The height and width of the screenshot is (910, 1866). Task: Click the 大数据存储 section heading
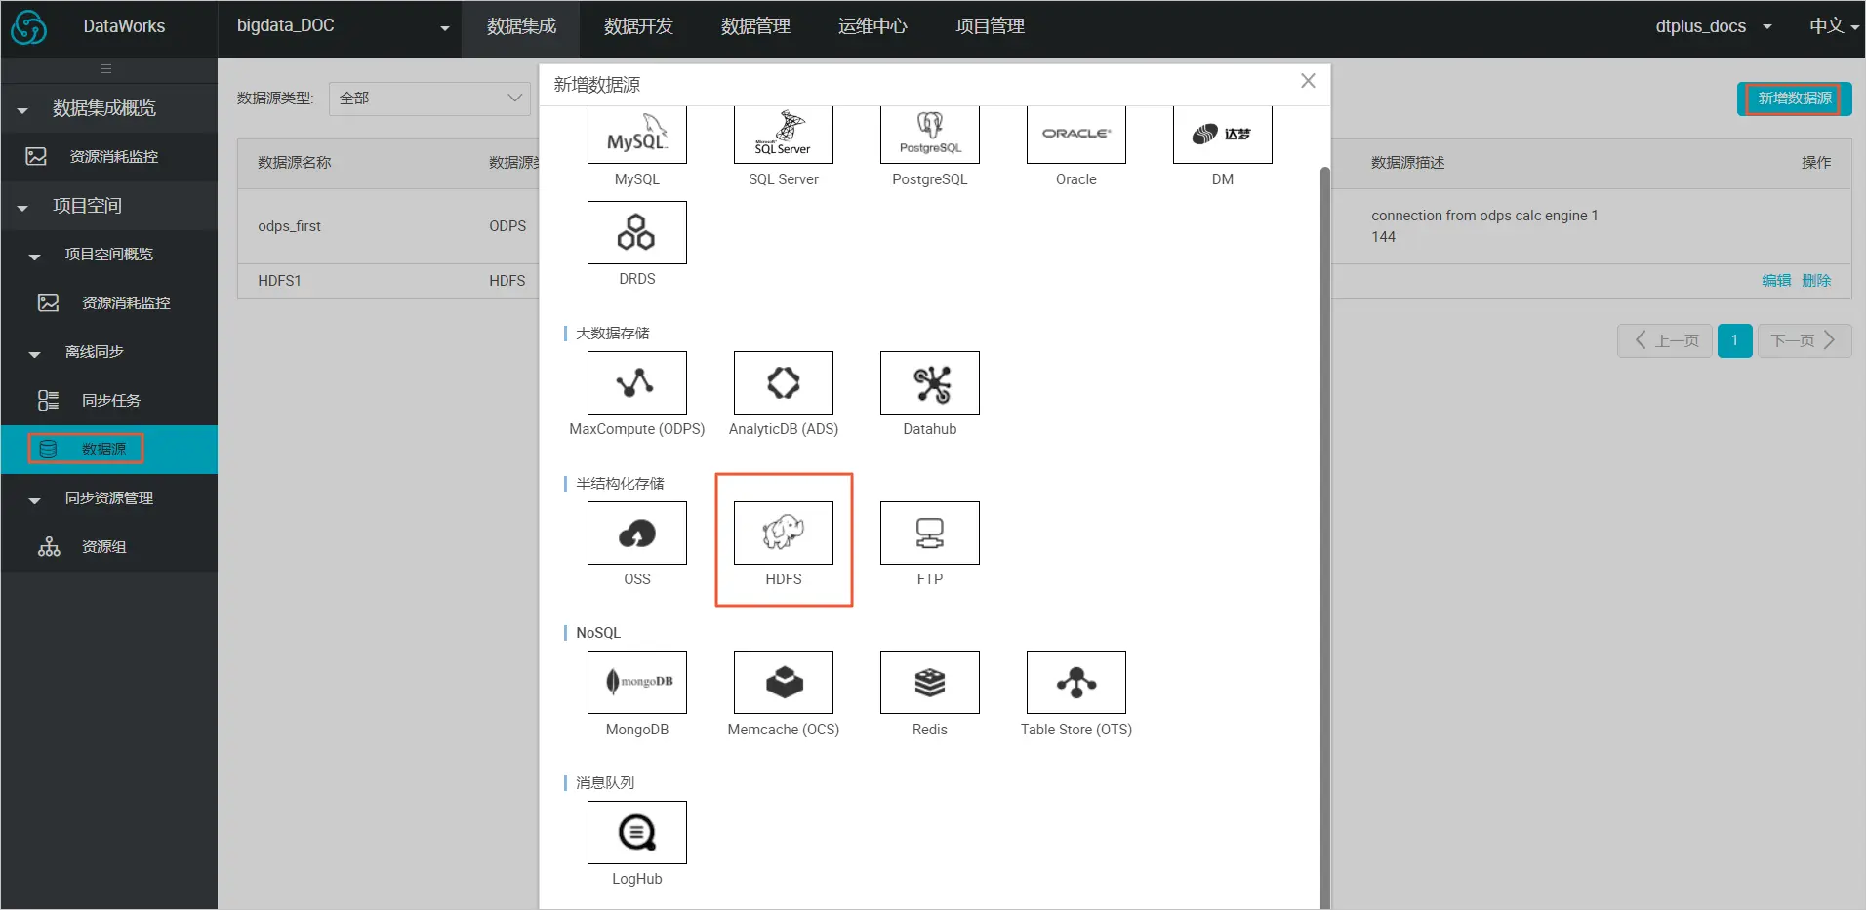click(x=613, y=334)
